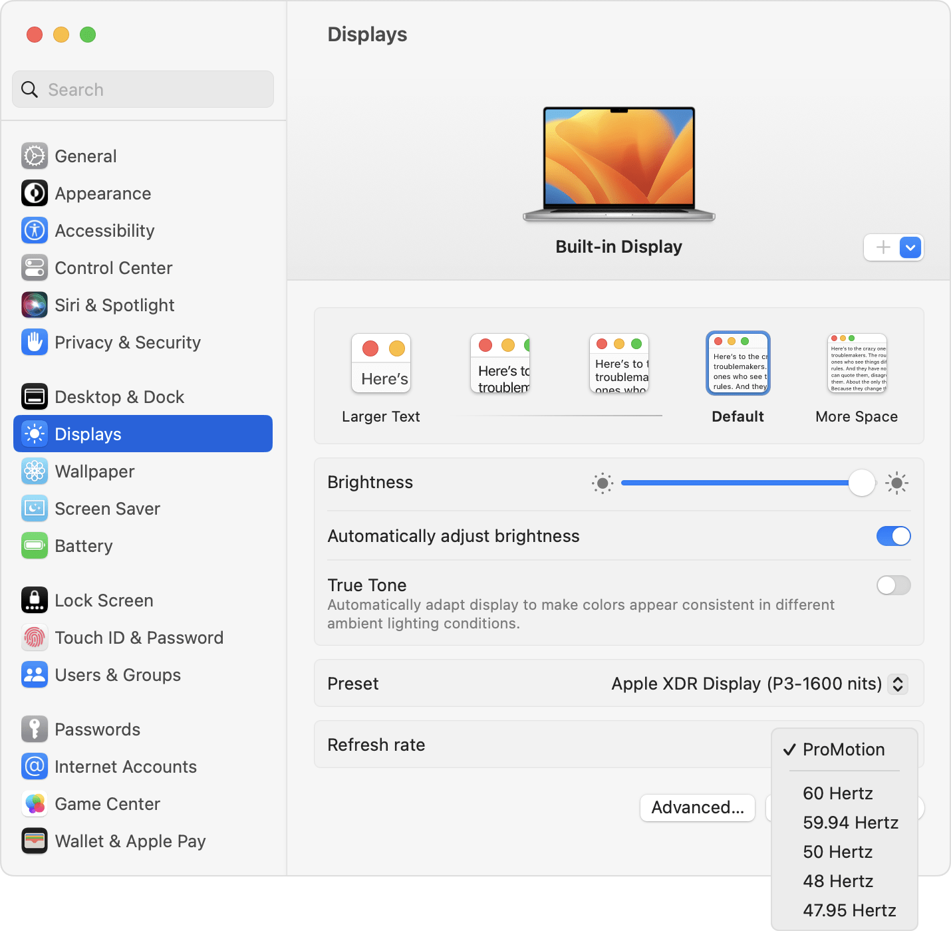Switch to Desktop & Dock settings
The image size is (951, 931).
[x=34, y=396]
